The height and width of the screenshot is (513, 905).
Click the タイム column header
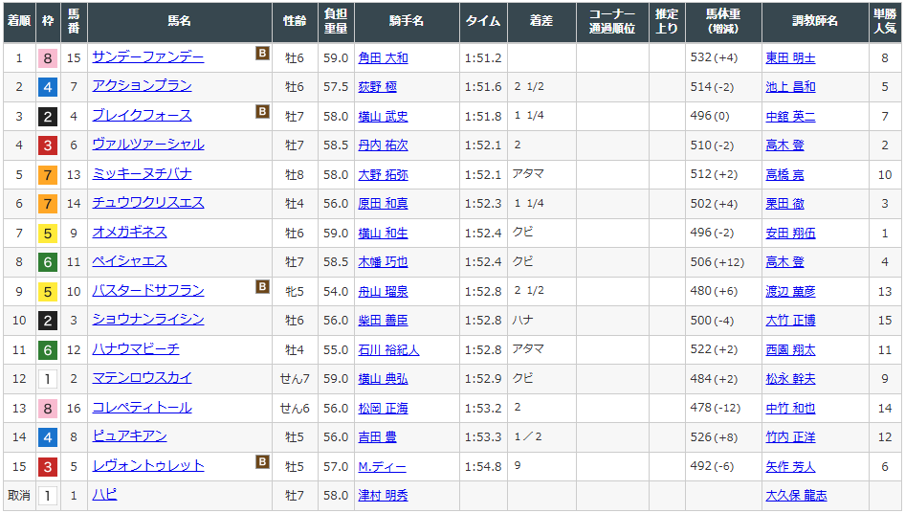[483, 21]
